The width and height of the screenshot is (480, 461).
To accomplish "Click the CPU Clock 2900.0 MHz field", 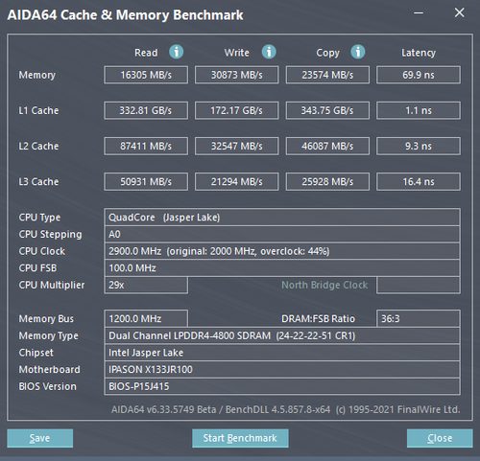I will pyautogui.click(x=282, y=251).
